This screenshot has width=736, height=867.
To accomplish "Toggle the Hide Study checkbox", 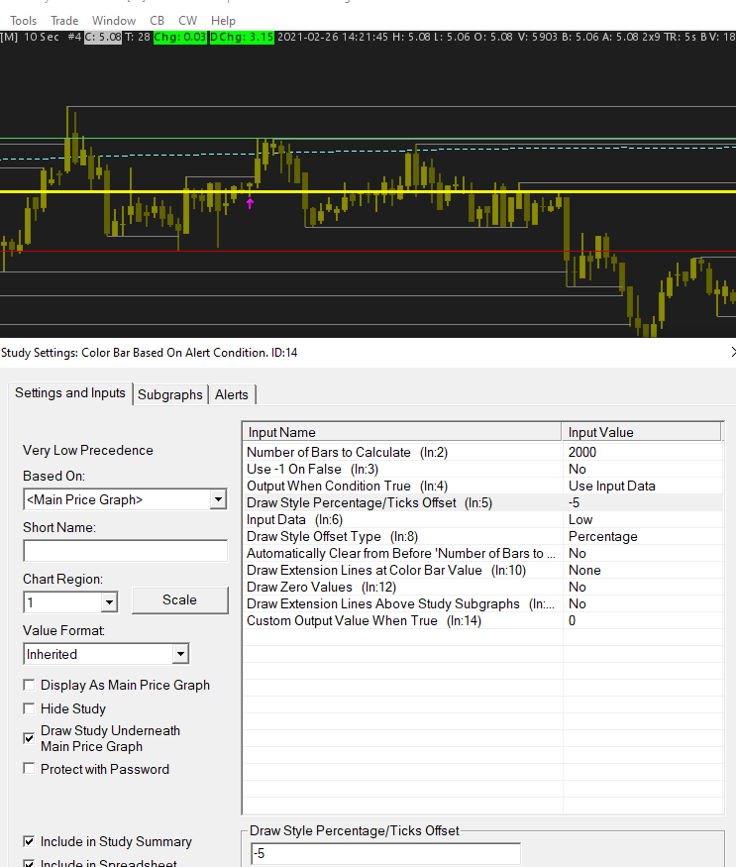I will click(29, 708).
